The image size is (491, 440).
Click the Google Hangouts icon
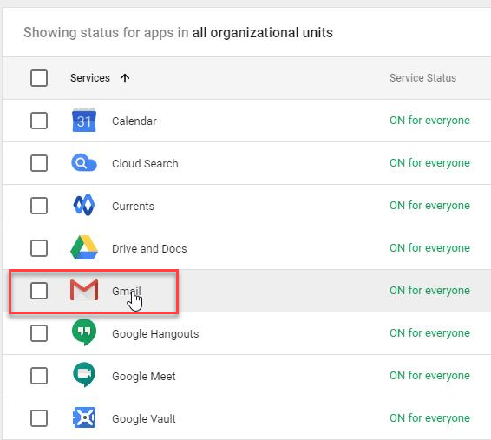(84, 332)
